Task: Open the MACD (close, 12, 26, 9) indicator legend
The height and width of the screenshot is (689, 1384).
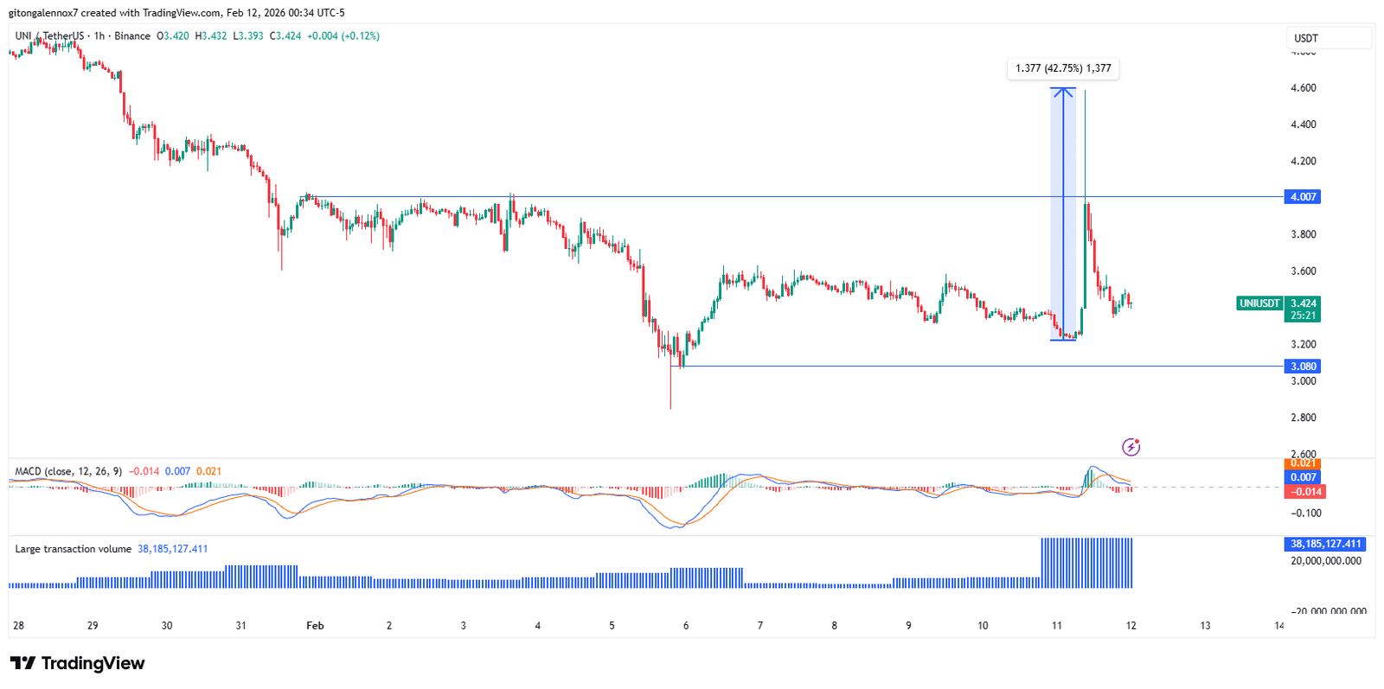Action: point(68,471)
